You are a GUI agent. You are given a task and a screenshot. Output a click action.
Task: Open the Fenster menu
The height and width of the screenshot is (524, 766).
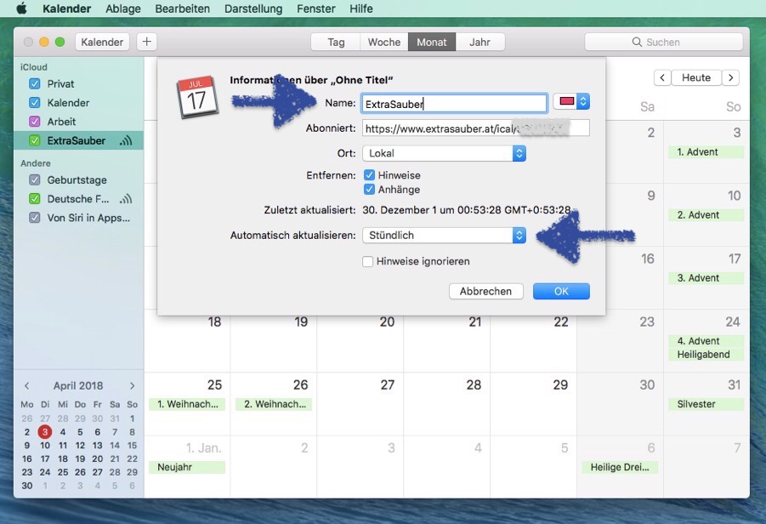[315, 9]
